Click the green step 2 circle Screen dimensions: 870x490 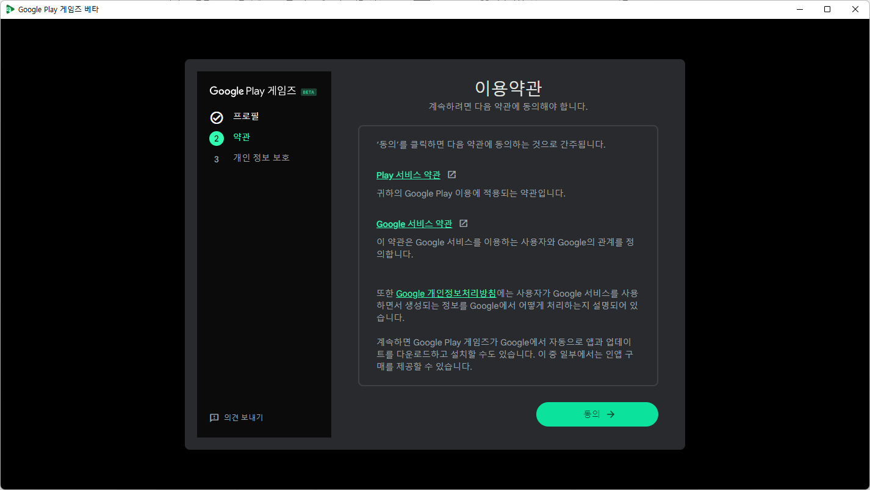[x=217, y=139]
